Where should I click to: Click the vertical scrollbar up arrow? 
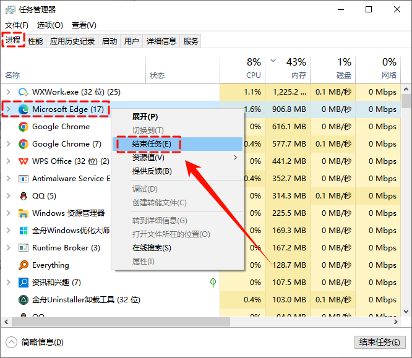(x=406, y=89)
